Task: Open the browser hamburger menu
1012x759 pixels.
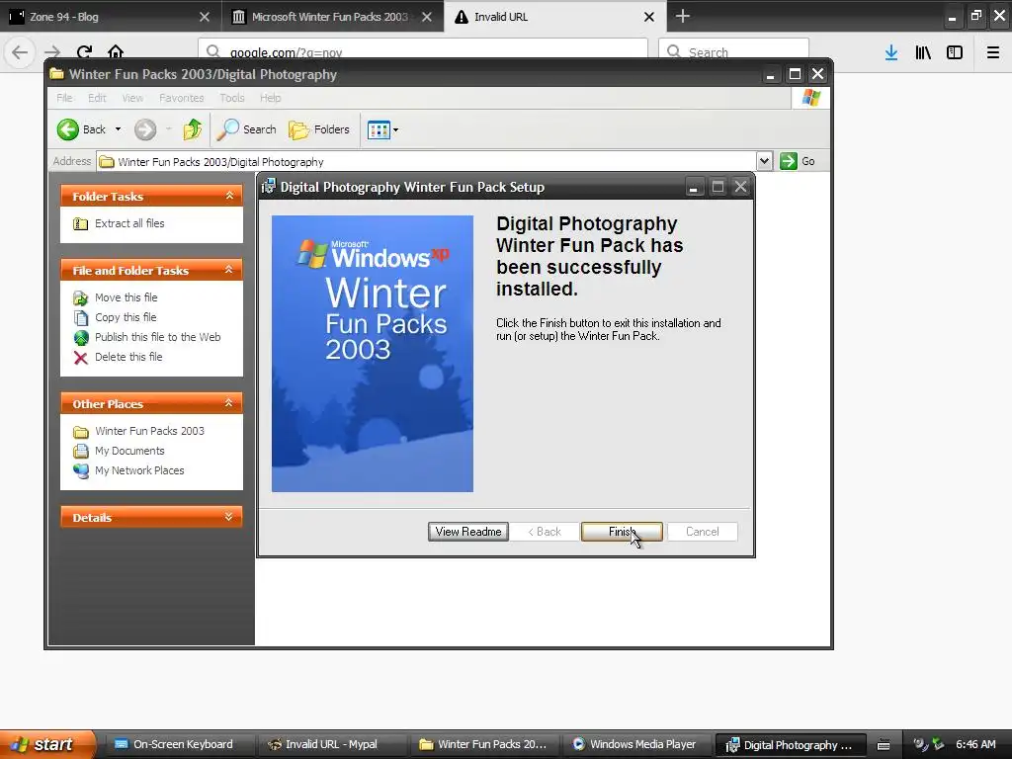Action: 993,52
